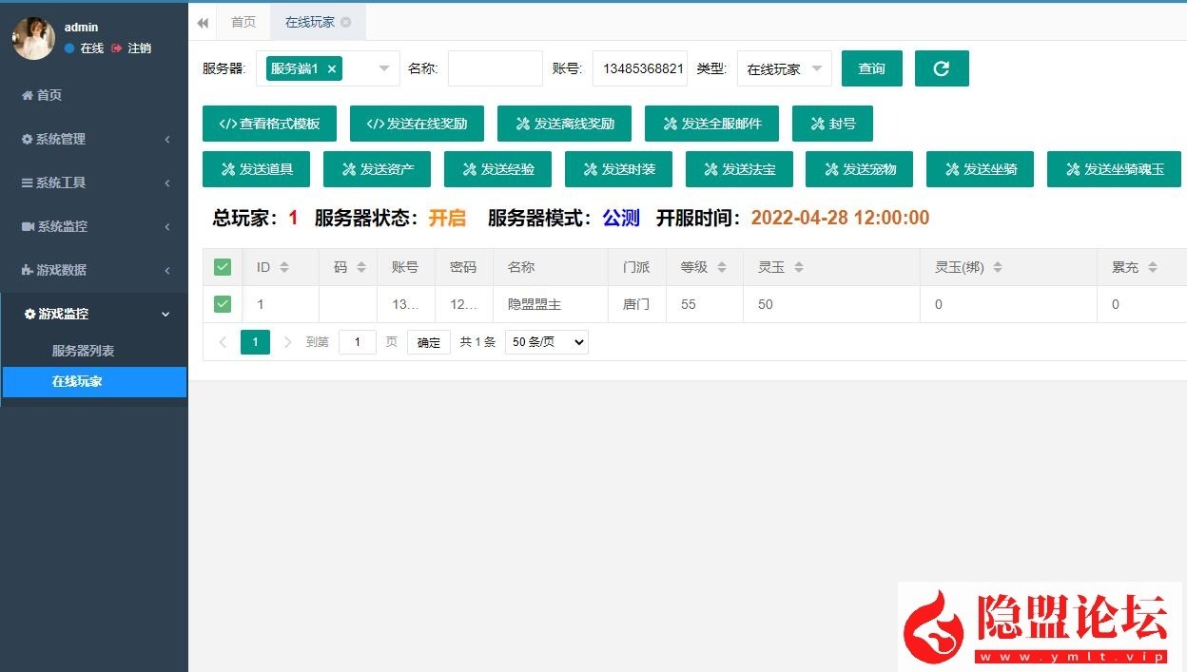
Task: Click the 系统管理 gear icon
Action: 27,139
